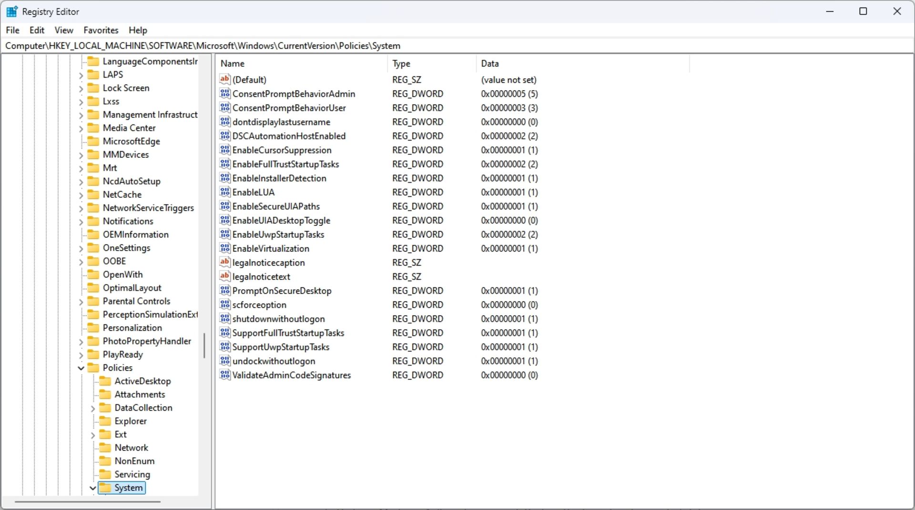Collapse the Policies tree node
This screenshot has width=915, height=510.
(81, 368)
